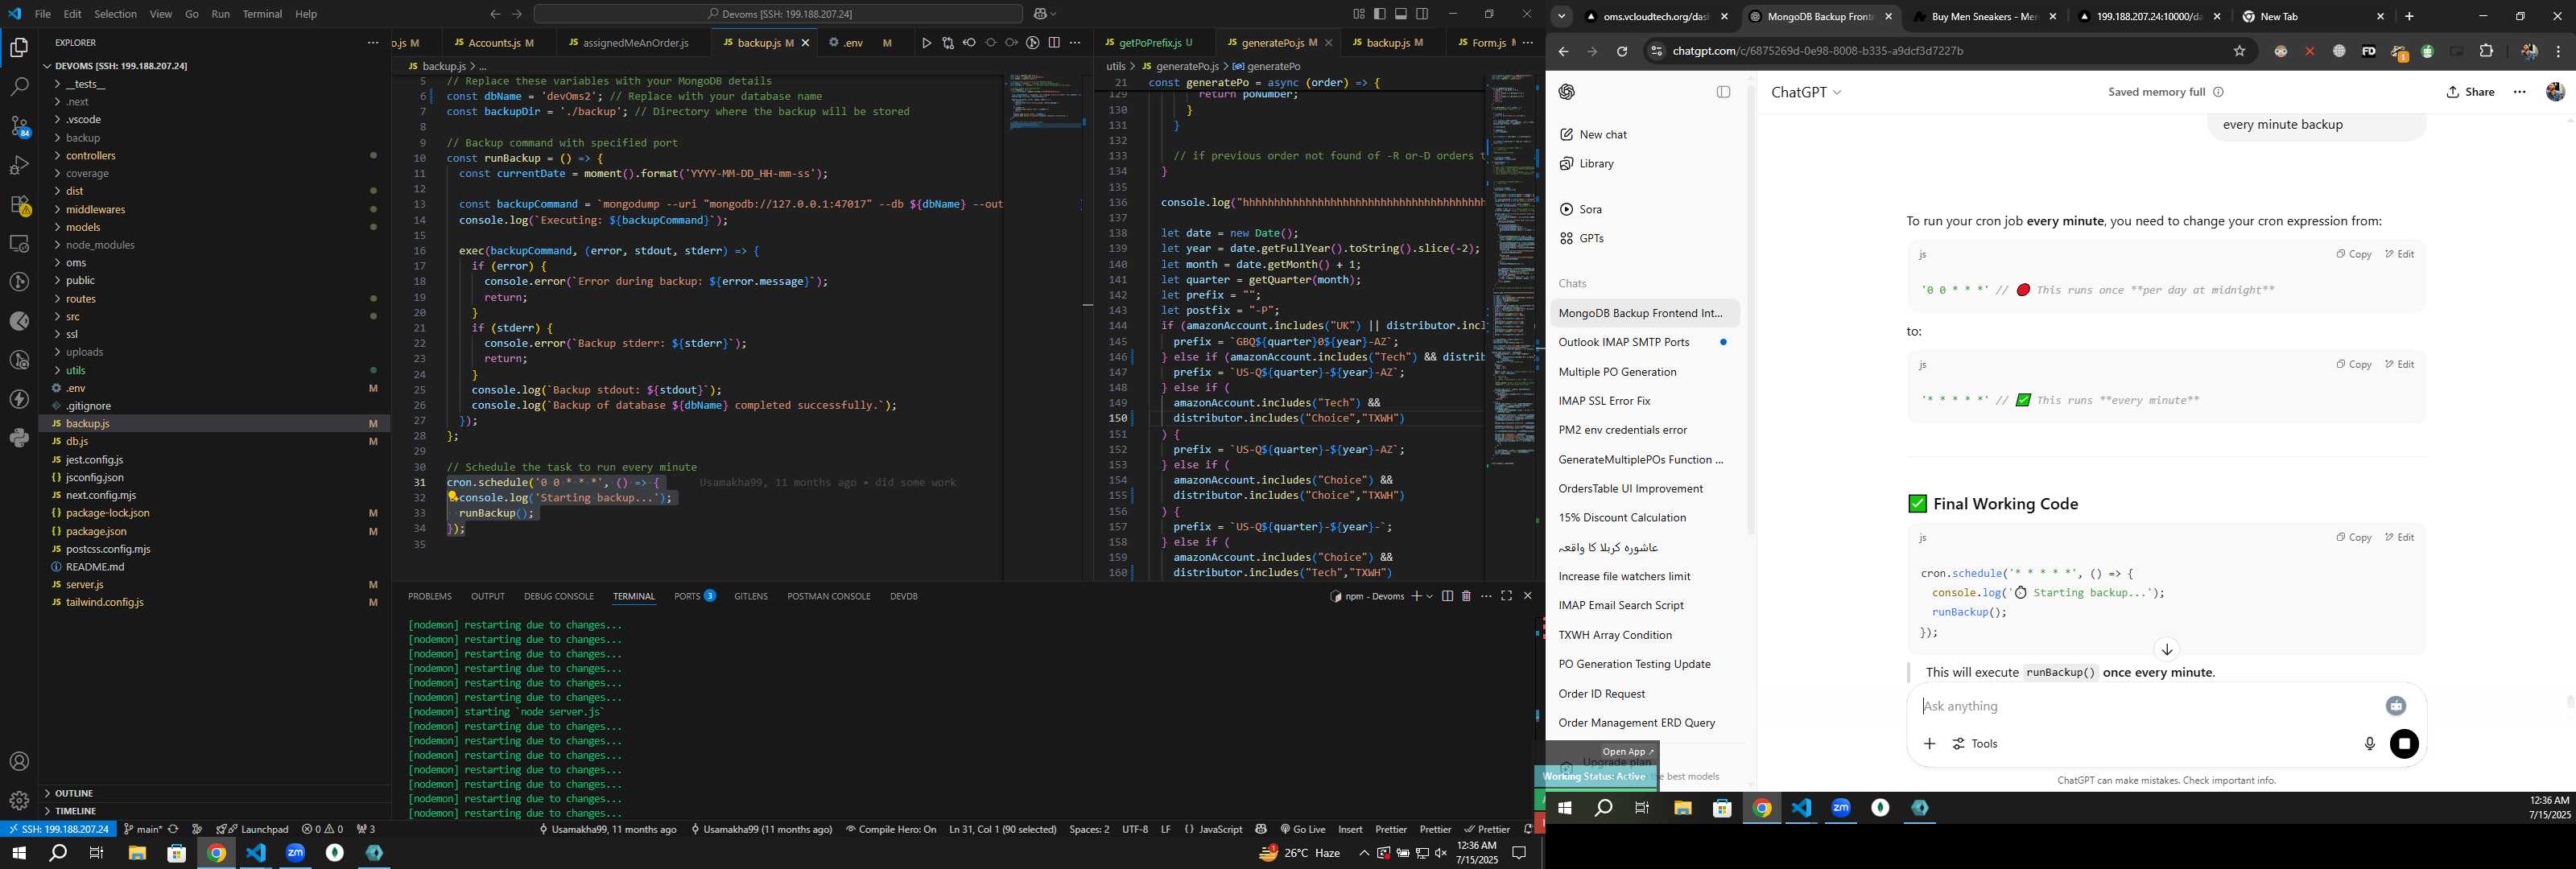Open Accounts icon at bottom of activity bar
2576x869 pixels.
19,762
